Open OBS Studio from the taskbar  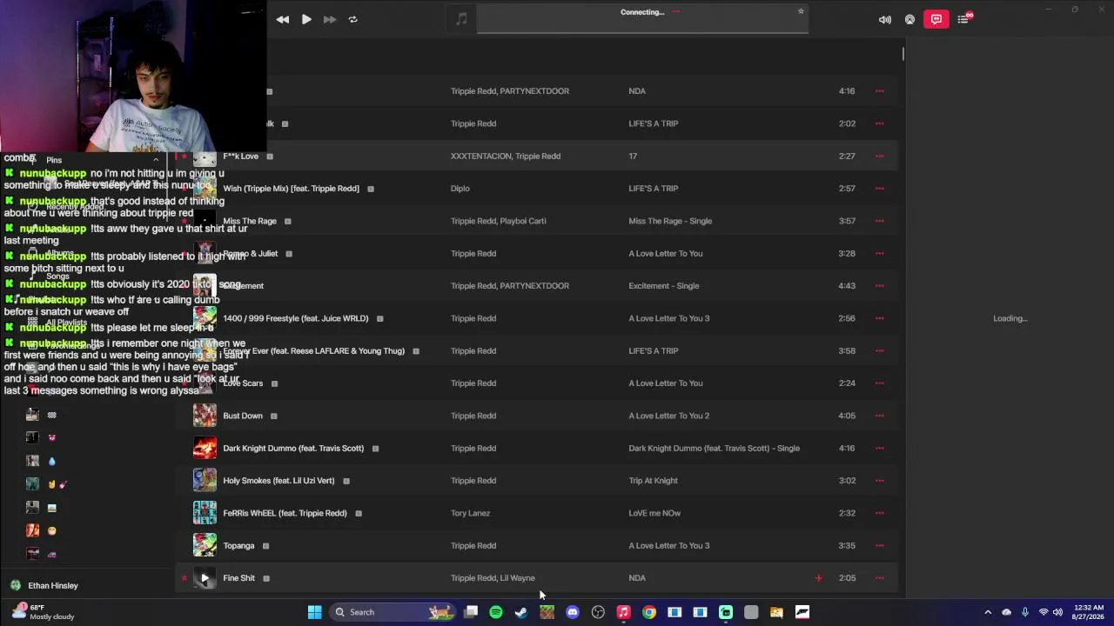pyautogui.click(x=598, y=612)
